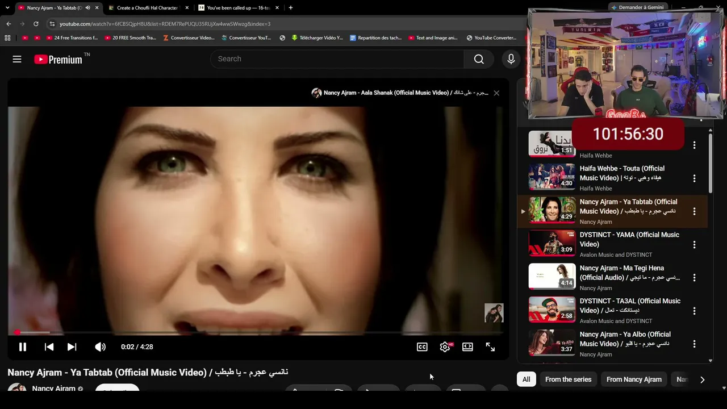Show more filter chips with the arrow
Viewport: 727px width, 409px height.
pyautogui.click(x=702, y=379)
